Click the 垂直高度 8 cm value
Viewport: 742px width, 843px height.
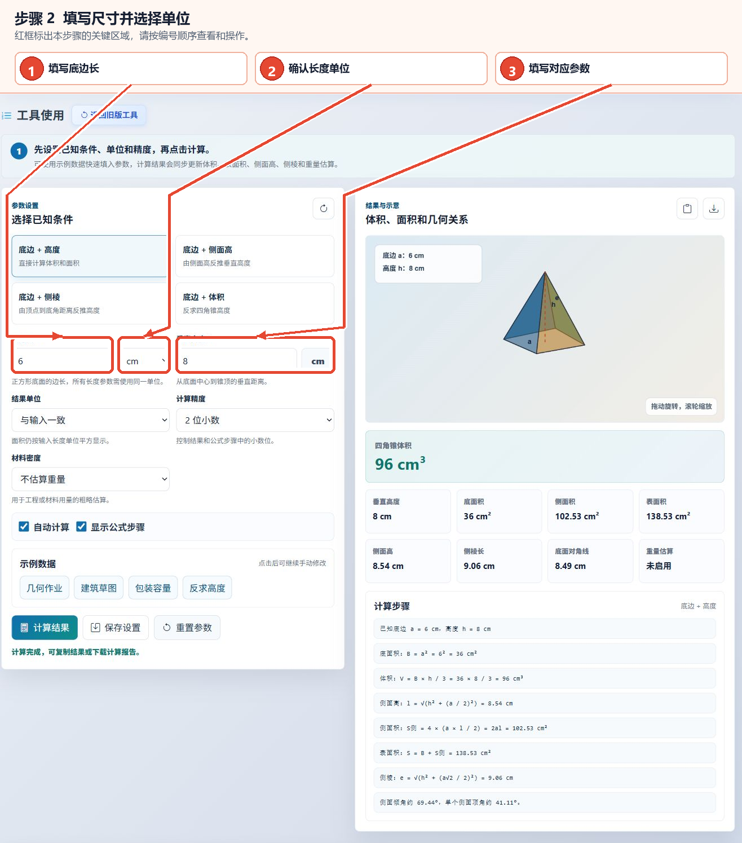tap(382, 517)
